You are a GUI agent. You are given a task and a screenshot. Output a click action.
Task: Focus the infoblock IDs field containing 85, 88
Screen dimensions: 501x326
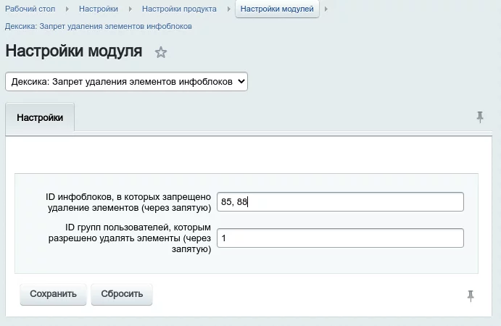click(339, 202)
